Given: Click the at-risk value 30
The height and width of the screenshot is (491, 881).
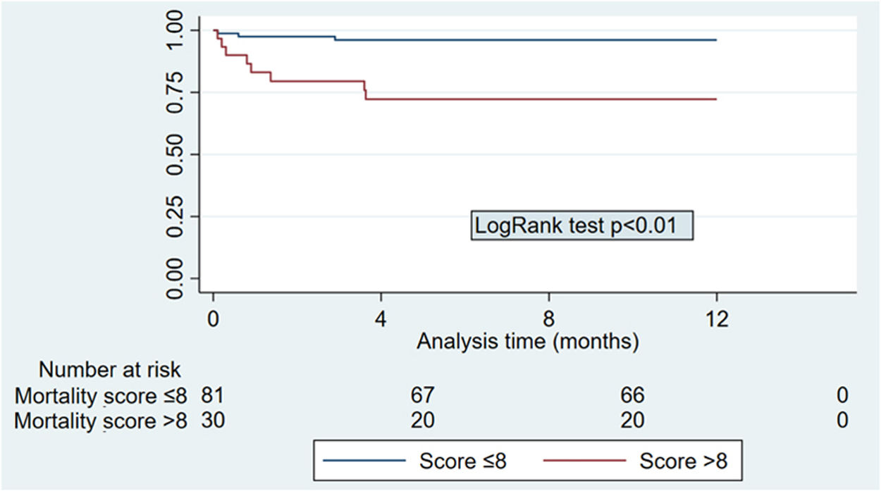Looking at the screenshot, I should pyautogui.click(x=213, y=421).
